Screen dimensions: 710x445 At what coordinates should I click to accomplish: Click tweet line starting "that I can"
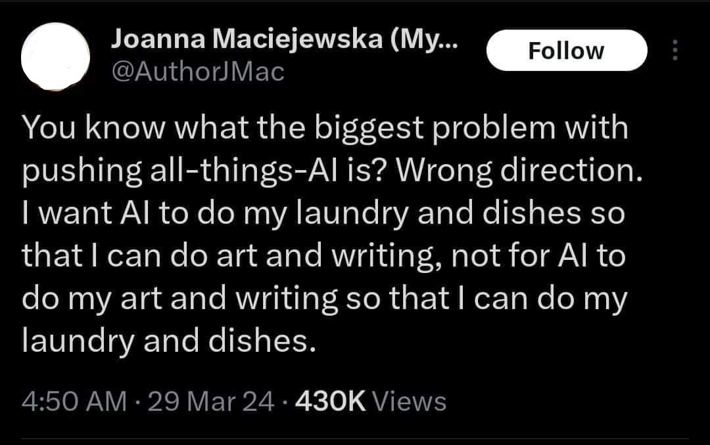coord(323,257)
